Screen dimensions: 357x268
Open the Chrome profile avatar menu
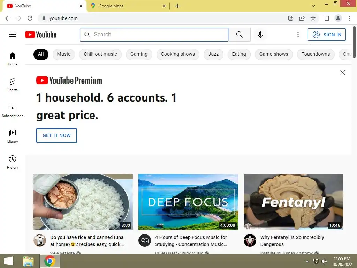click(x=338, y=18)
